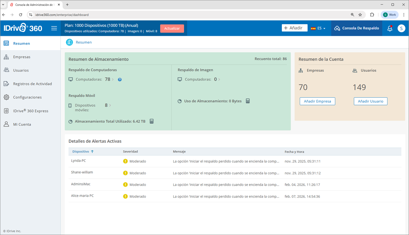The image size is (409, 235).
Task: Expand the Computadoras 78 chevron
Action: point(113,79)
